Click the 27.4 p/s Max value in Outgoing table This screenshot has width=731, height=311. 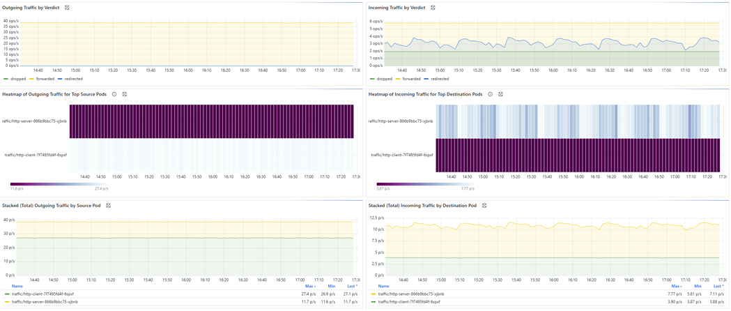(x=308, y=294)
